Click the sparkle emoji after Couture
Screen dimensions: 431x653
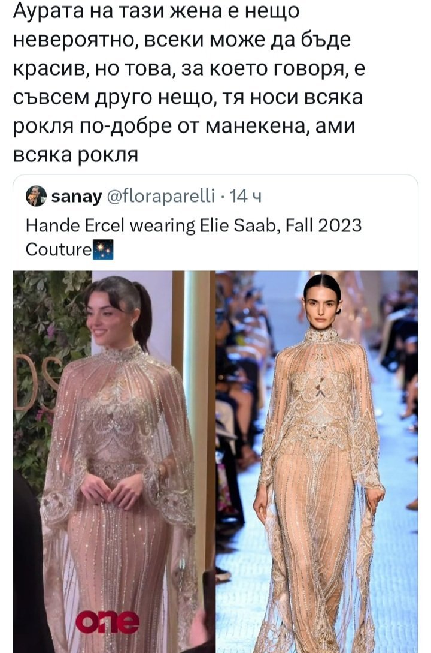[102, 249]
